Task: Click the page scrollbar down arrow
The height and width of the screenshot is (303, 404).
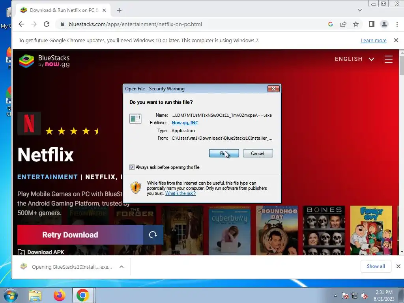Action: [401, 252]
